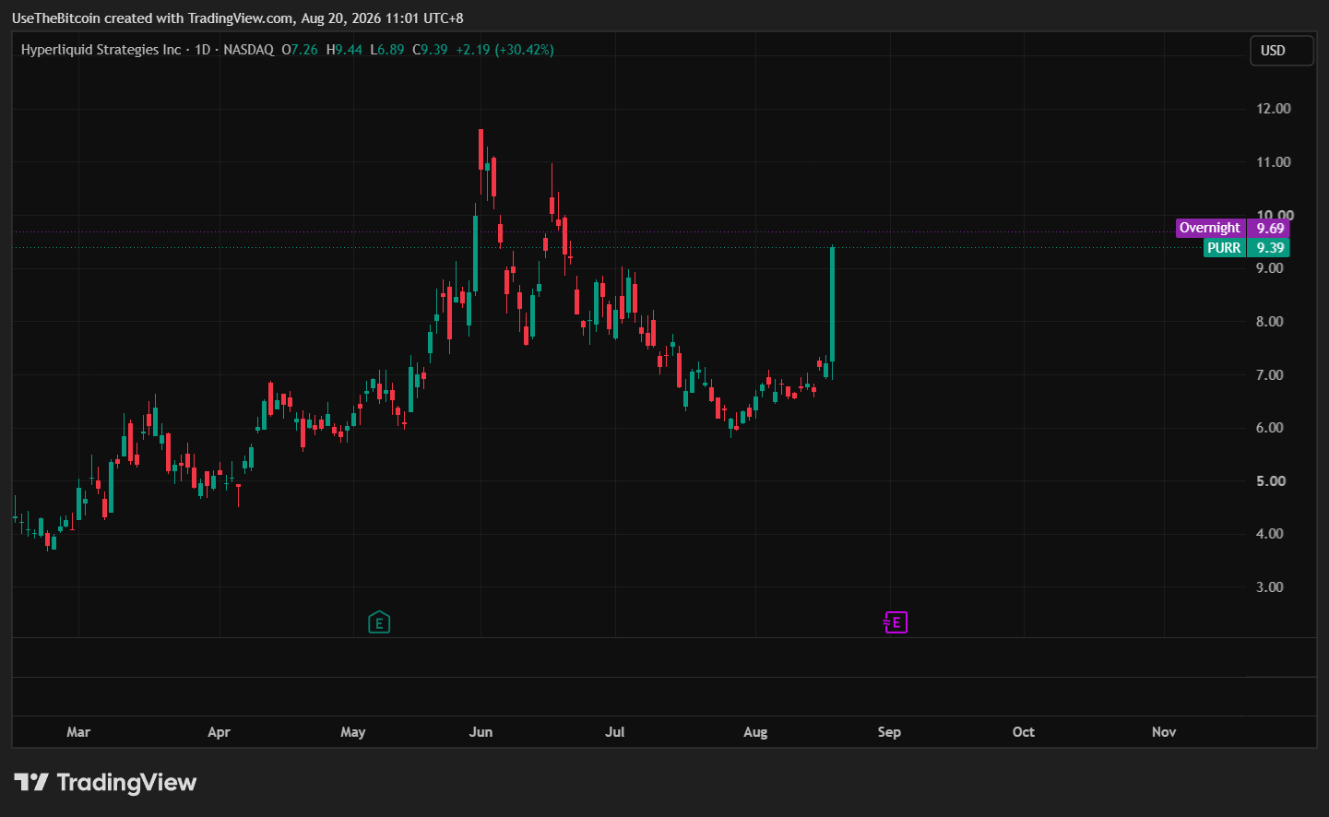Click the Jun label on the time axis
This screenshot has height=817, width=1329.
point(481,732)
